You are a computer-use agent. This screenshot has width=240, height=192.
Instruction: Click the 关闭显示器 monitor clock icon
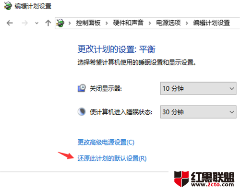tap(82, 88)
